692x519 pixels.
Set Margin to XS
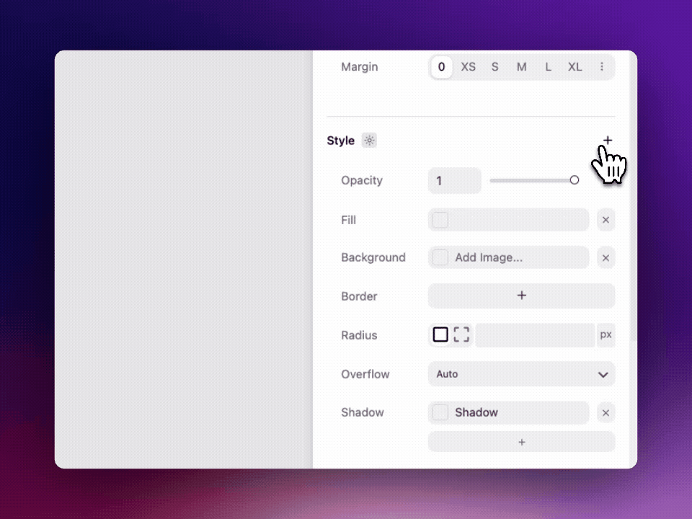(x=469, y=67)
